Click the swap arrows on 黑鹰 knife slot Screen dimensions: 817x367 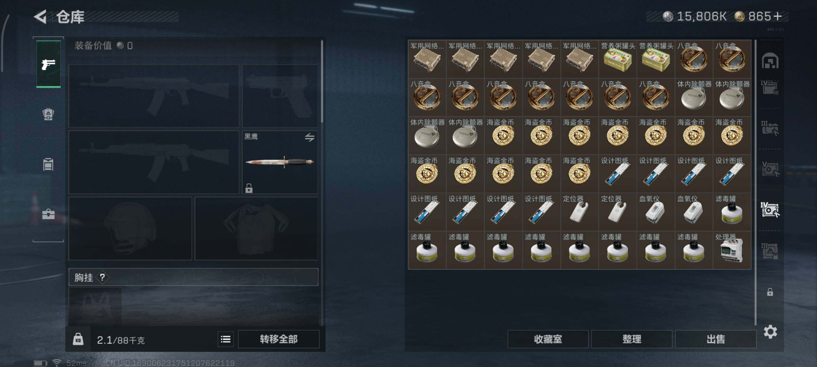(x=310, y=137)
